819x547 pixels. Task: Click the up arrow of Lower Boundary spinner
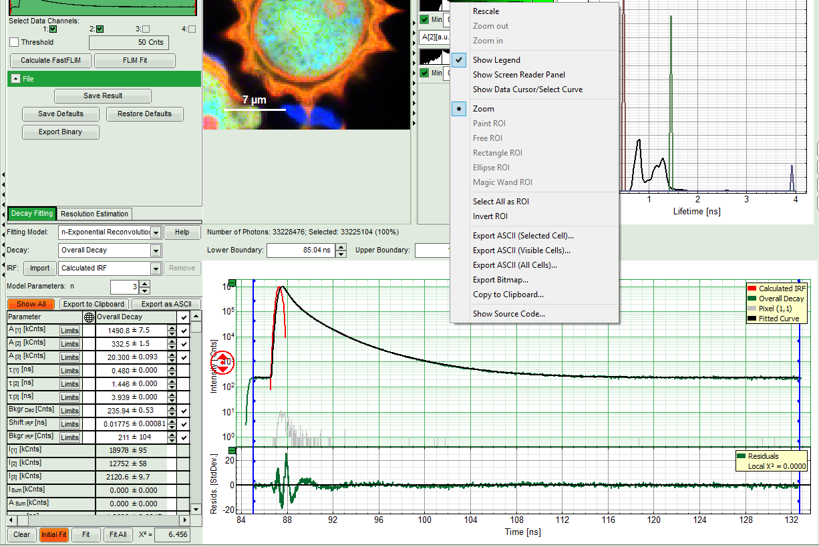pyautogui.click(x=341, y=247)
